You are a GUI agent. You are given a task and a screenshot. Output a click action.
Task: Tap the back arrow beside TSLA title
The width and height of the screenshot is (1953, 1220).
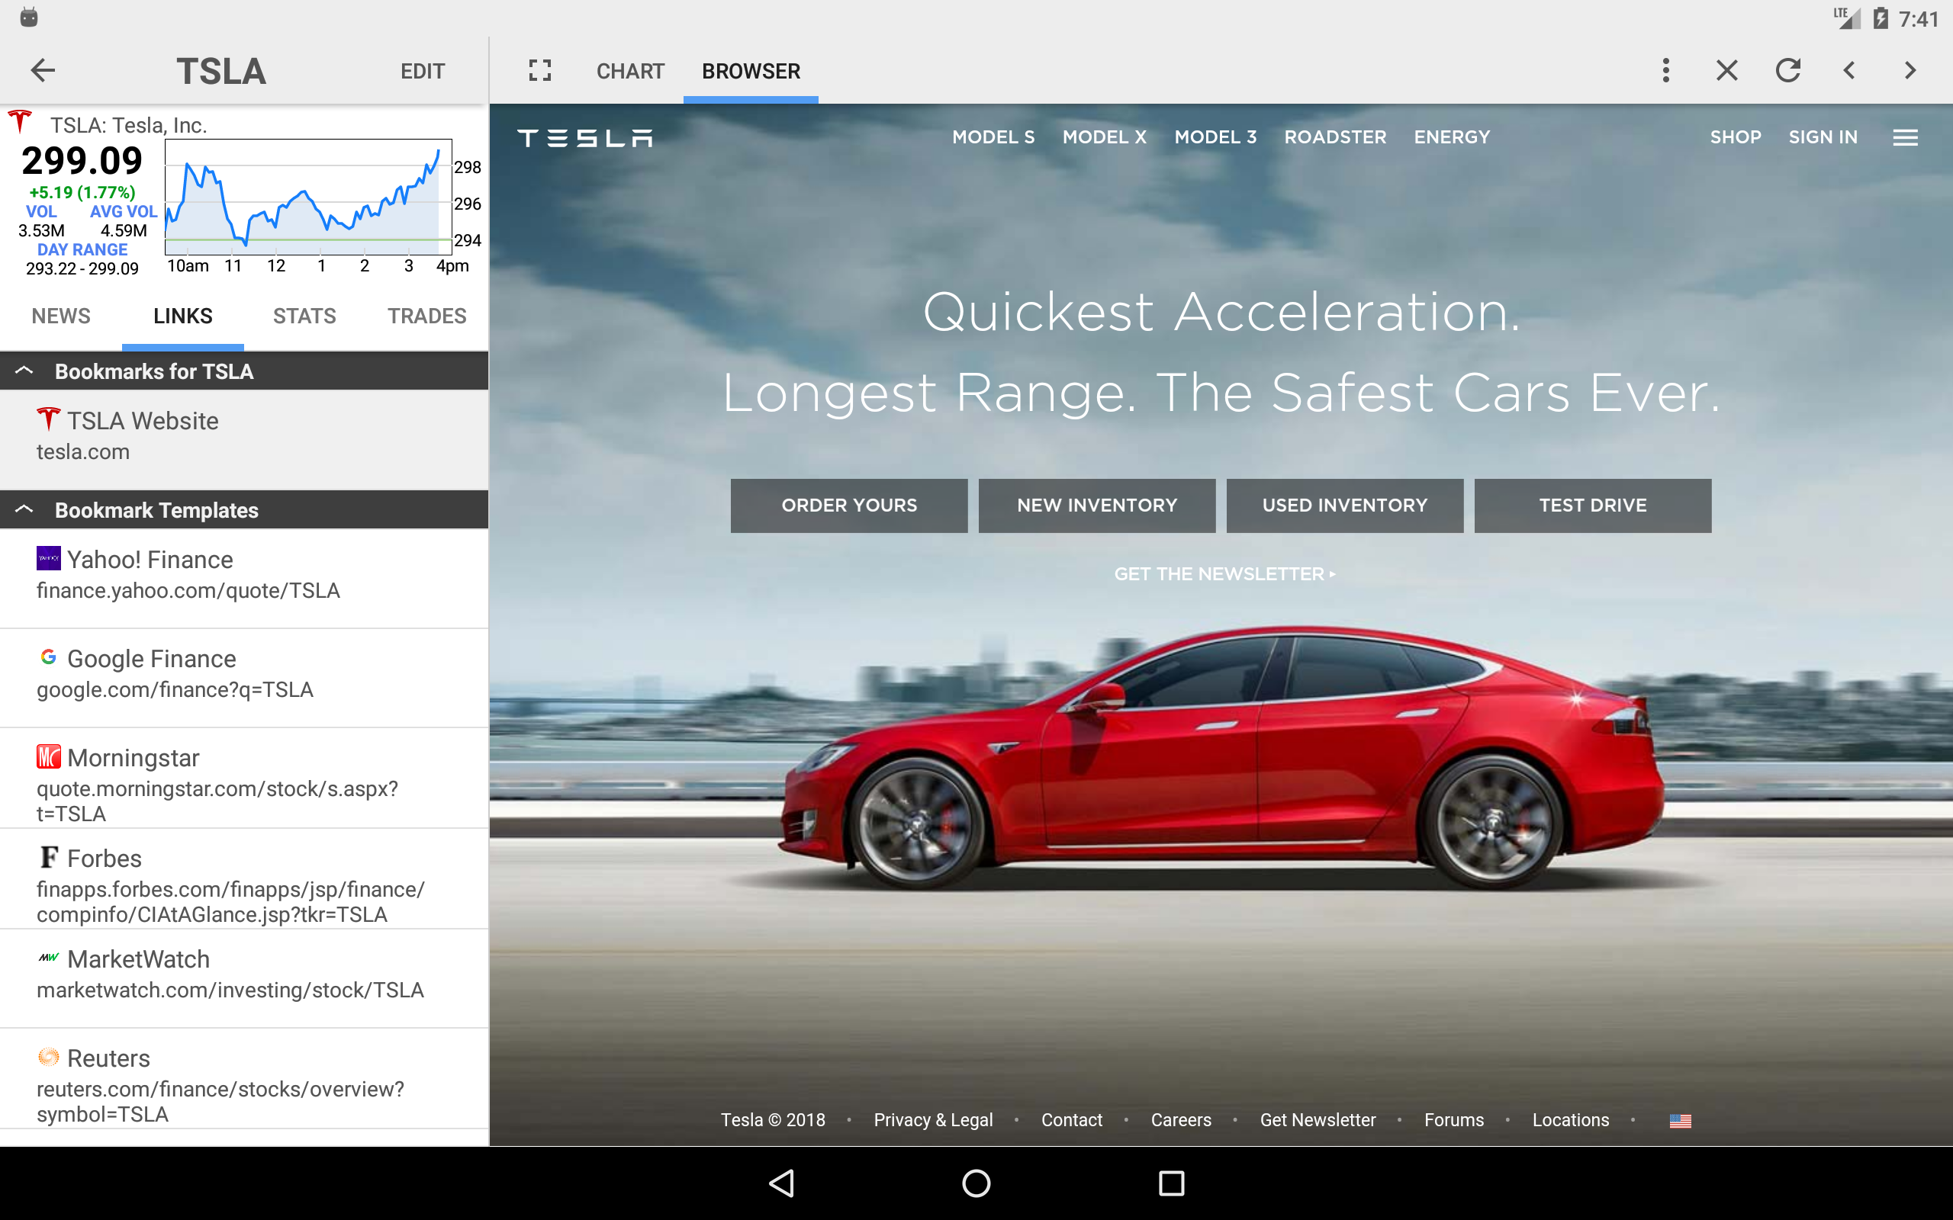(43, 71)
